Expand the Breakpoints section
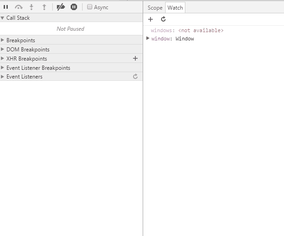The width and height of the screenshot is (284, 236). (x=2, y=40)
